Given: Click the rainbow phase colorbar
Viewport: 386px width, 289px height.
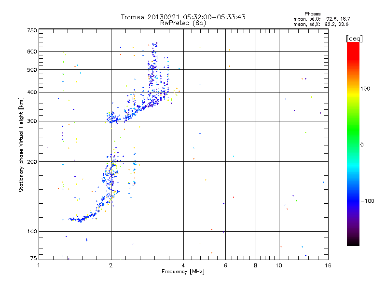Looking at the screenshot, I should tap(353, 144).
